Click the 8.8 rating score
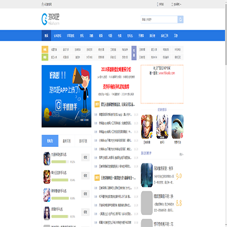This screenshot has height=227, width=227. click(x=179, y=203)
